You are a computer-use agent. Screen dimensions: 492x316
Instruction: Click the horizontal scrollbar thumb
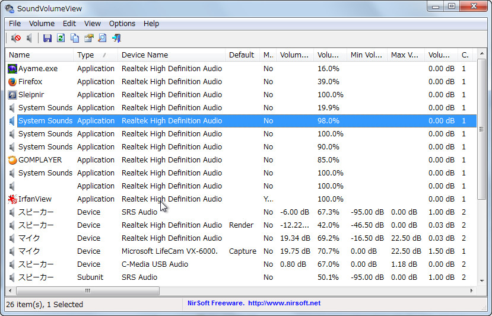tap(88, 291)
